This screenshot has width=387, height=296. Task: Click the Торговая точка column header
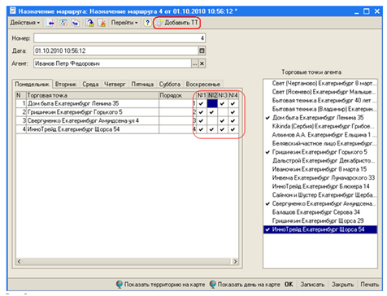click(93, 95)
